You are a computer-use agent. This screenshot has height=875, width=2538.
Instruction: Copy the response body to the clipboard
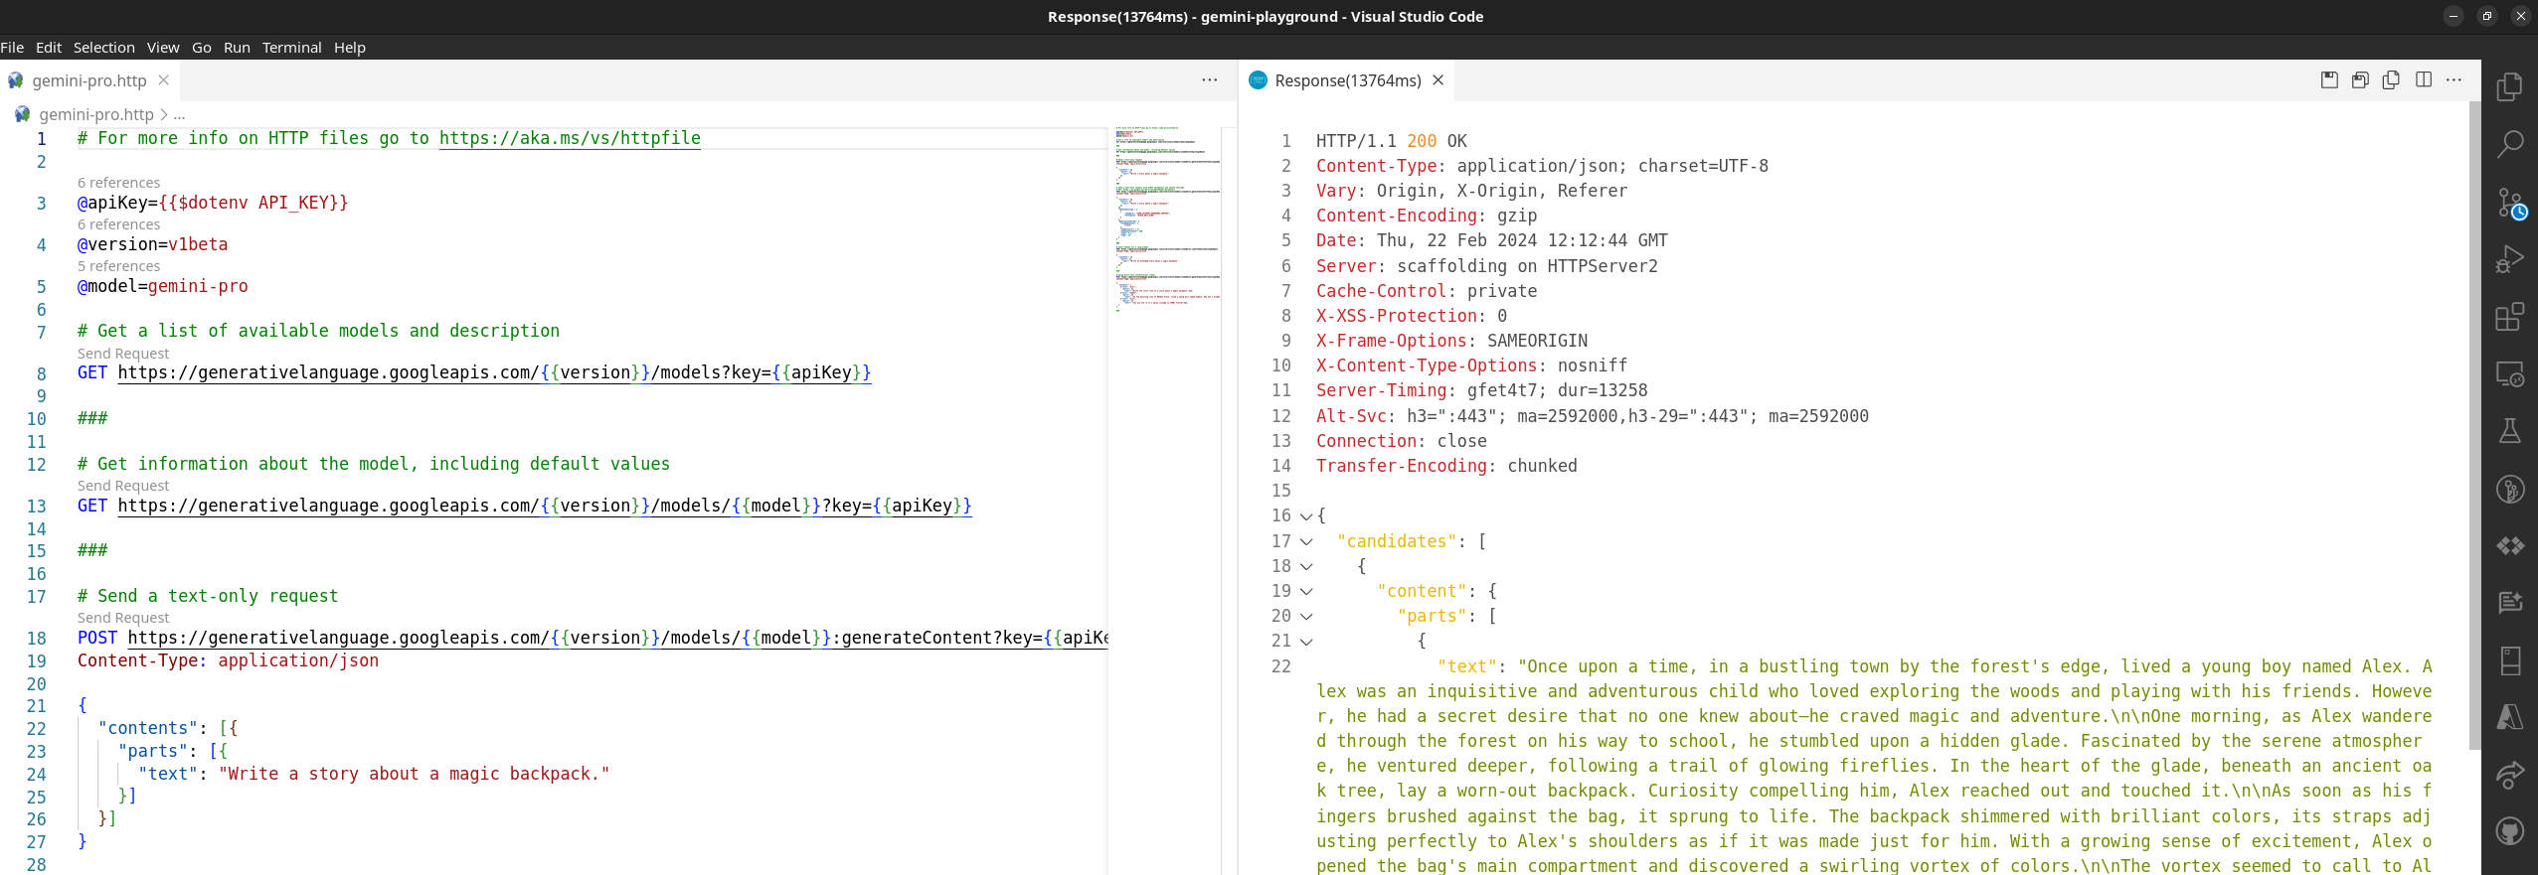(2391, 80)
